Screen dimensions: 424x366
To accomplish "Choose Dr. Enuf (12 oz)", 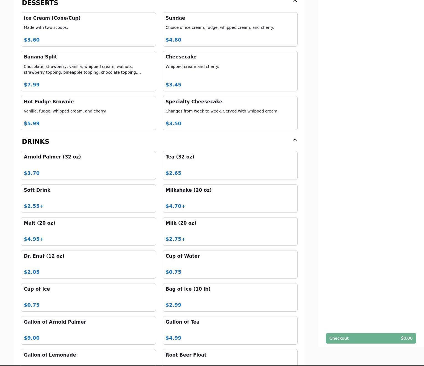I will click(x=88, y=264).
